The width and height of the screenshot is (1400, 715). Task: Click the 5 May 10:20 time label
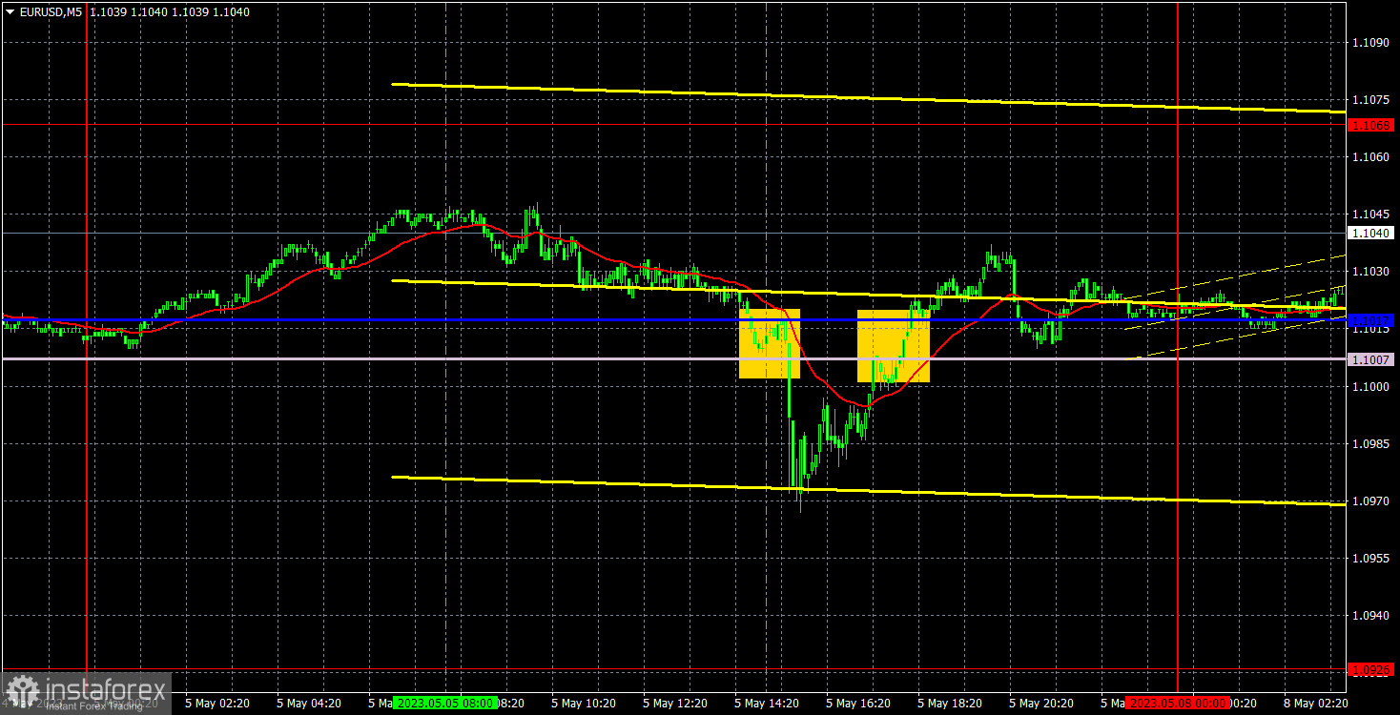(x=584, y=703)
